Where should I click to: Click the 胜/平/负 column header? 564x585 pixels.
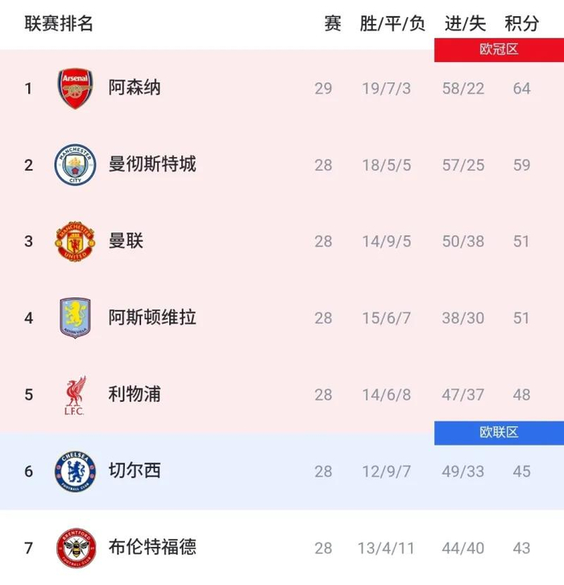(x=392, y=23)
